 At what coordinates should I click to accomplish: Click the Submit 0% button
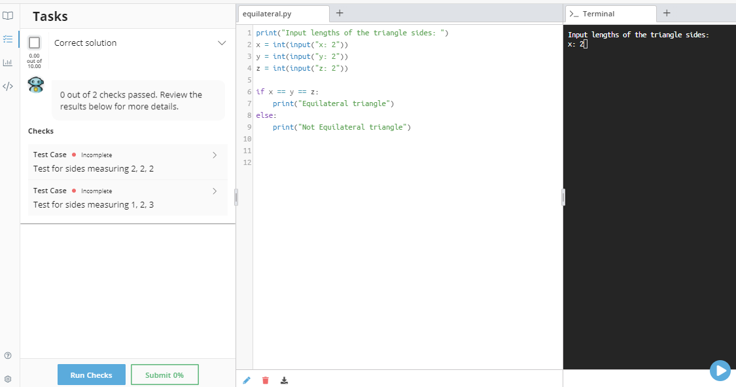click(164, 375)
